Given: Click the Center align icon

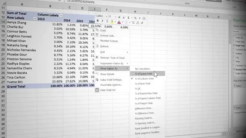Looking at the screenshot, I should 107,21.
